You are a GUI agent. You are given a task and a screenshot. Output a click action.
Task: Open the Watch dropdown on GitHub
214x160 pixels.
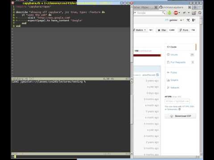(140, 30)
